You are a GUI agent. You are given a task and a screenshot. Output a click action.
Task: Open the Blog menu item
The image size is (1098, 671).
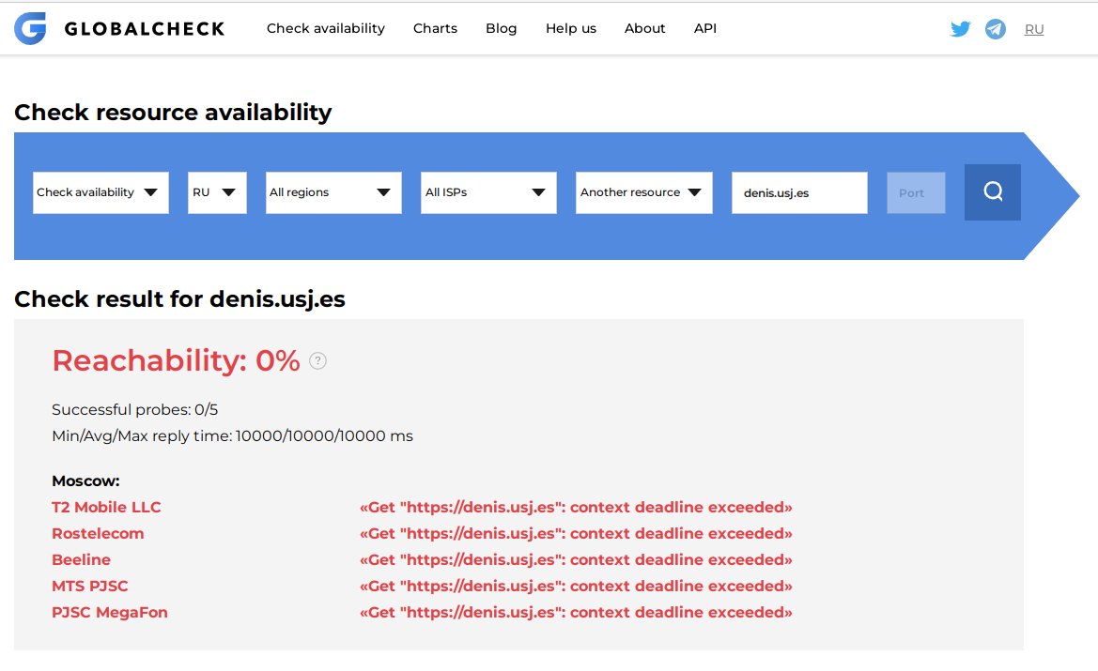(x=502, y=29)
